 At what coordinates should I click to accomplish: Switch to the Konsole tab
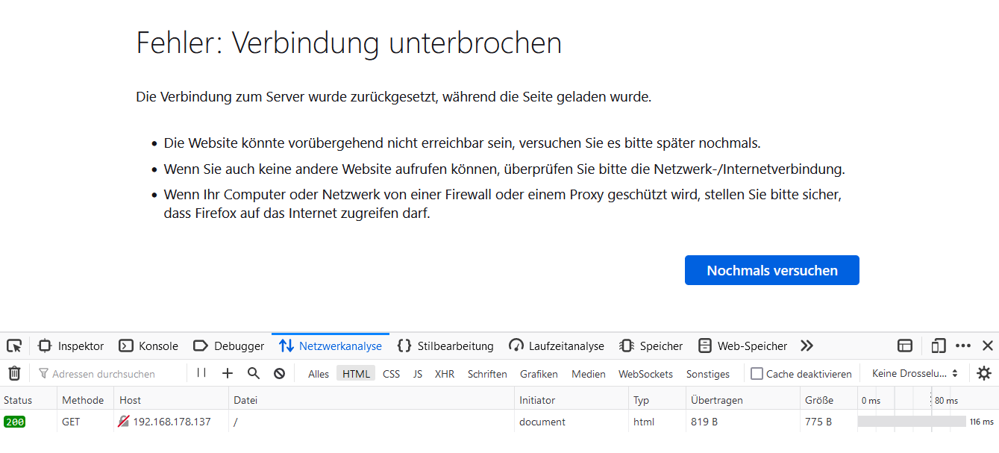point(149,346)
